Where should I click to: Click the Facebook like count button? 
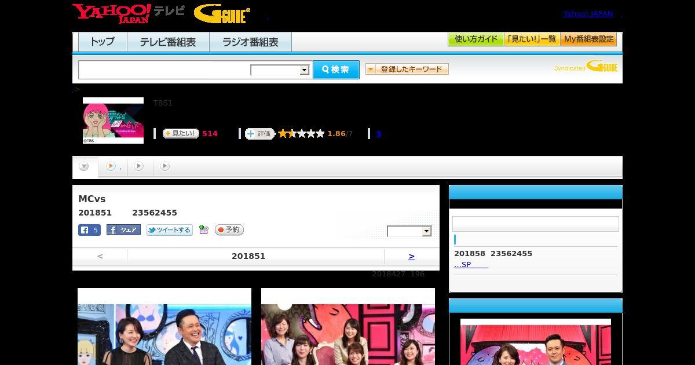click(89, 230)
